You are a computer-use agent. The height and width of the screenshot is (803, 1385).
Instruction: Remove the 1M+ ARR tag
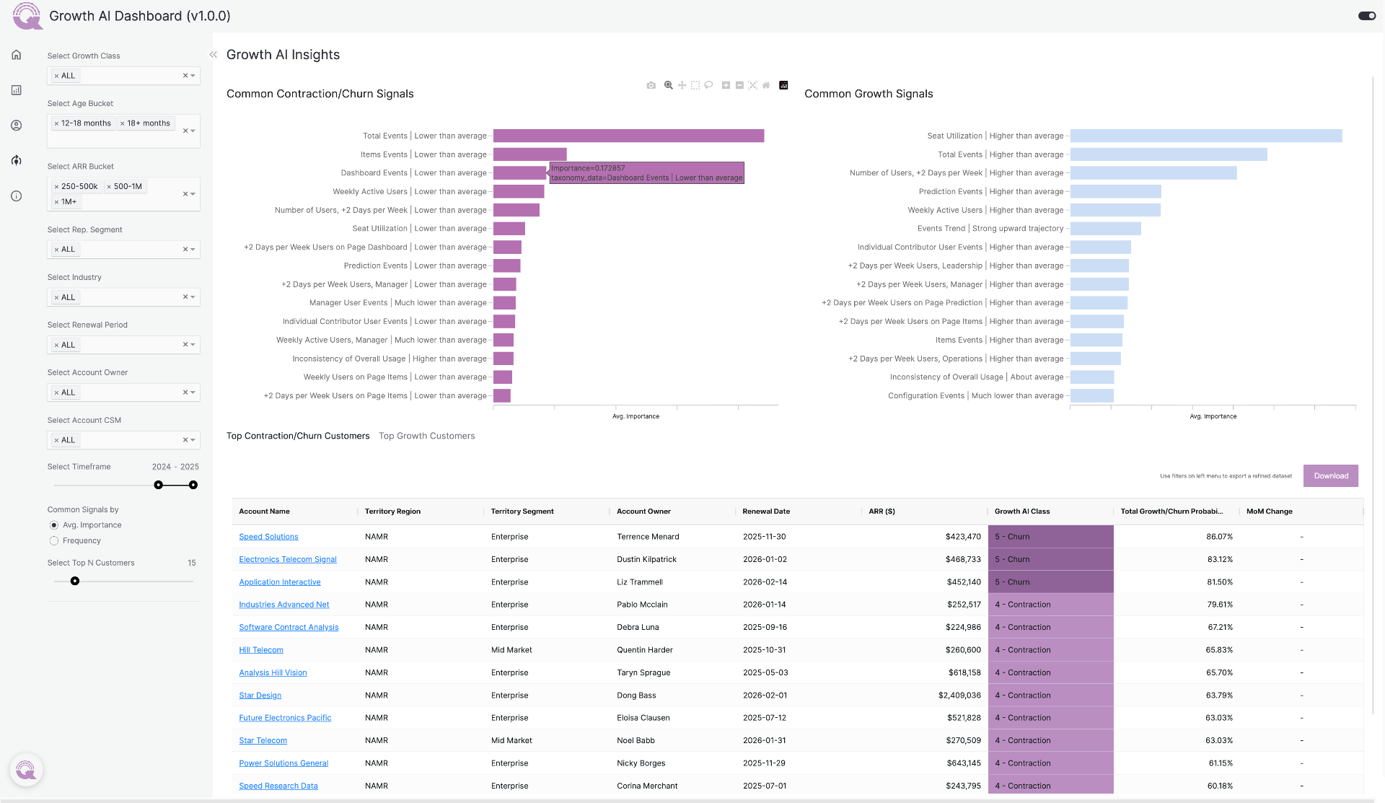(x=56, y=202)
